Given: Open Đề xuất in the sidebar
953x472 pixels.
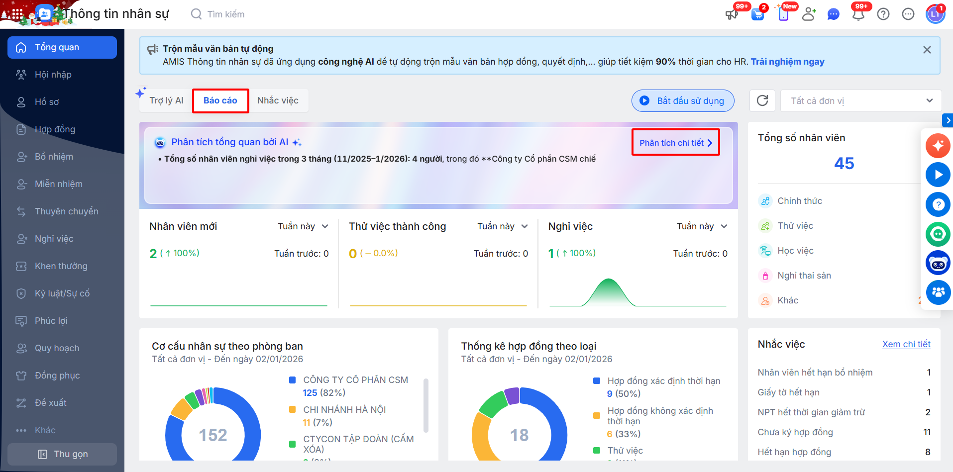Looking at the screenshot, I should (62, 403).
